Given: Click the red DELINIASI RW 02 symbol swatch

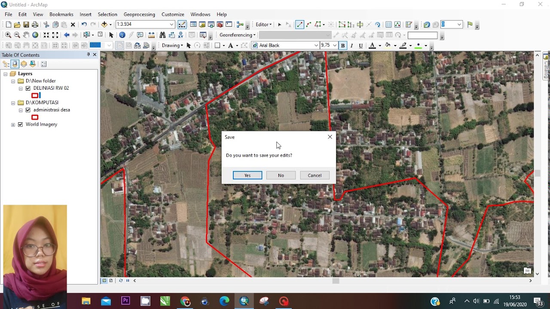Looking at the screenshot, I should click(x=35, y=95).
